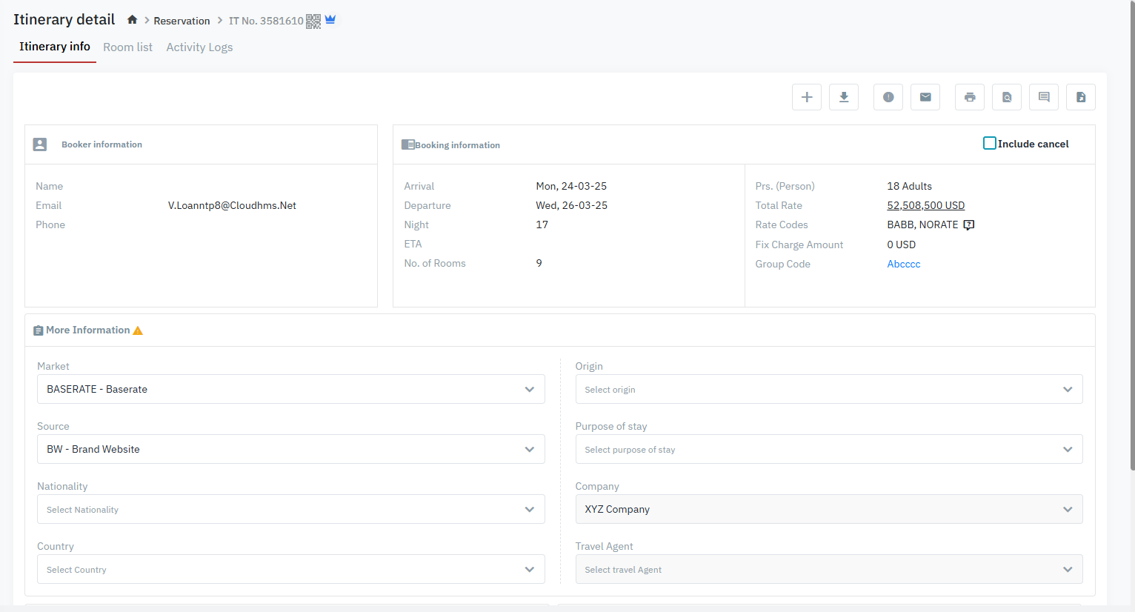The width and height of the screenshot is (1135, 612).
Task: Click the plus add button in toolbar
Action: pyautogui.click(x=807, y=97)
